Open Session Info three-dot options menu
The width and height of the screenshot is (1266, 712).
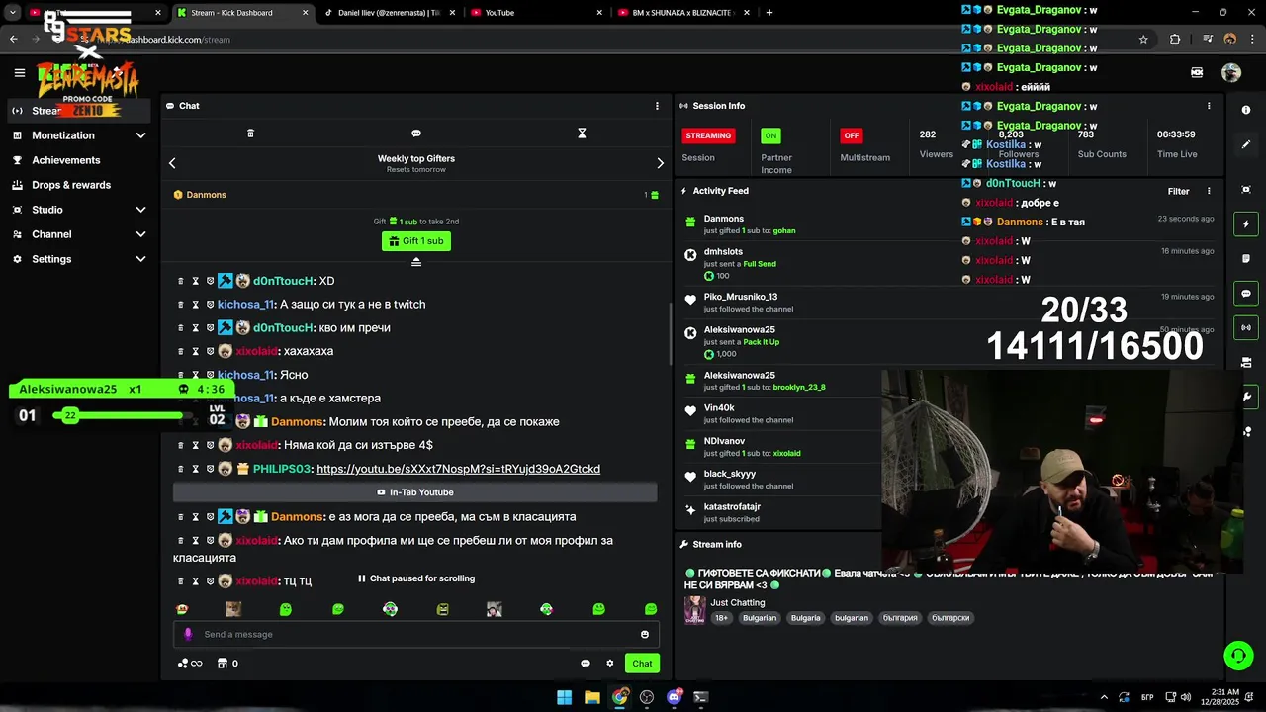[x=1208, y=106]
